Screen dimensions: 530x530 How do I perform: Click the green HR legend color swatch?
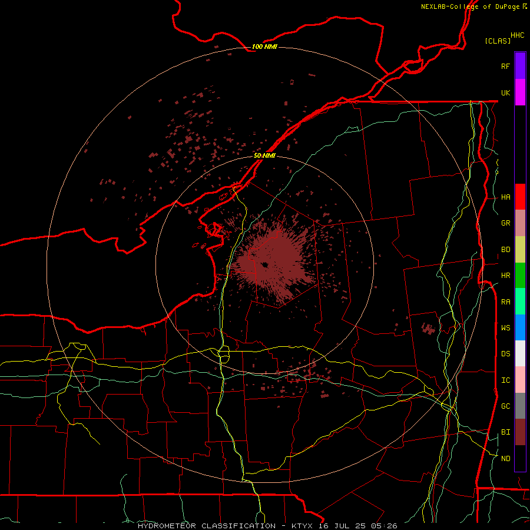[520, 276]
